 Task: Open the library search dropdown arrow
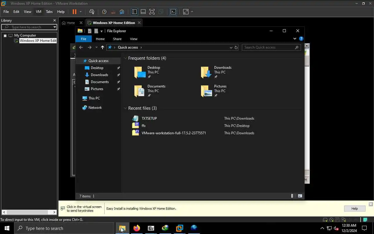[55, 27]
